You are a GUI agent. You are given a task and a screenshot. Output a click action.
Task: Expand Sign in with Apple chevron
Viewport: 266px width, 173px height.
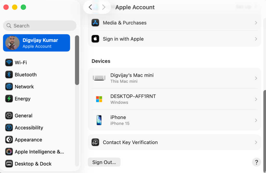256,39
